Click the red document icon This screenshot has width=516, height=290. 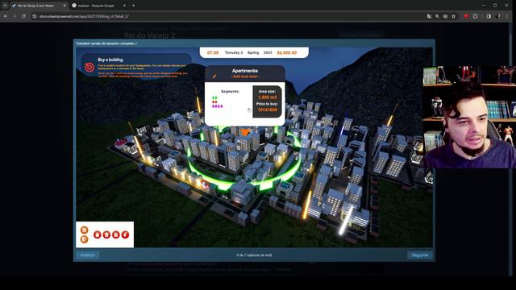[x=115, y=234]
